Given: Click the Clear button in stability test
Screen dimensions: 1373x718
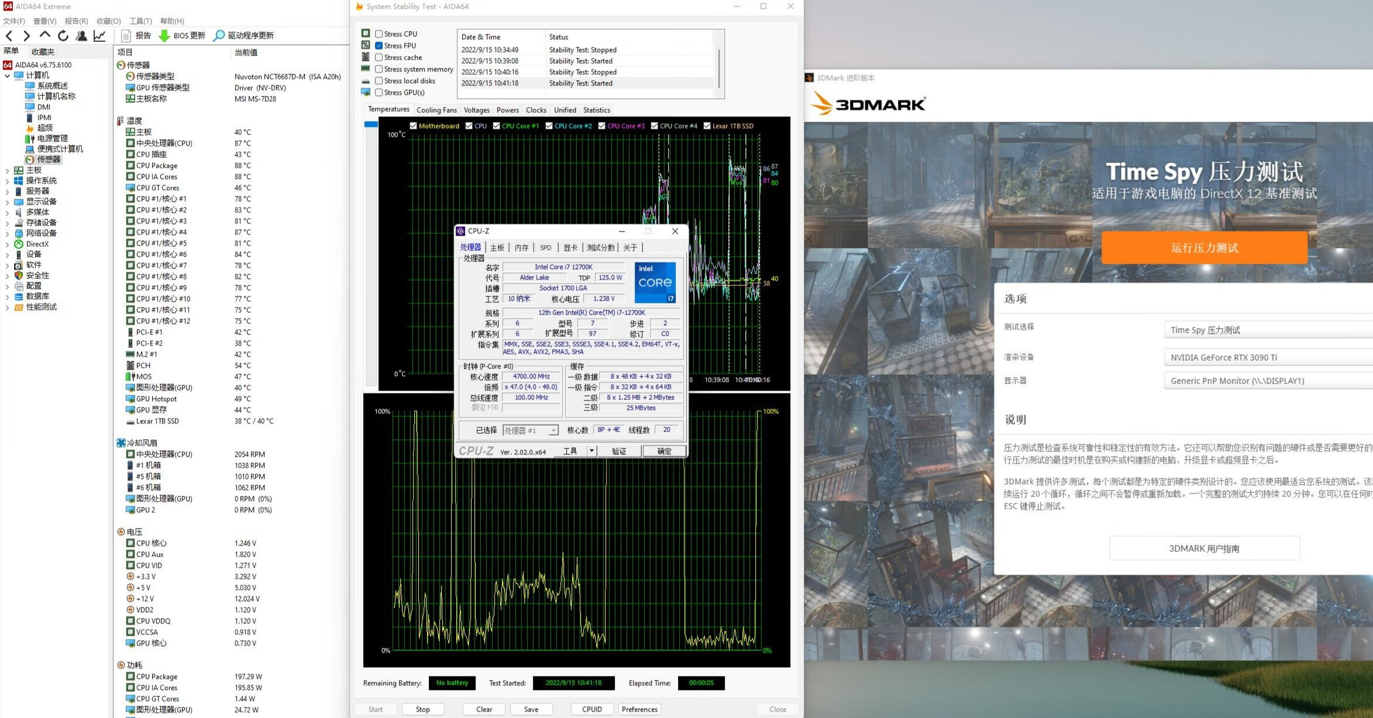Looking at the screenshot, I should pos(484,709).
